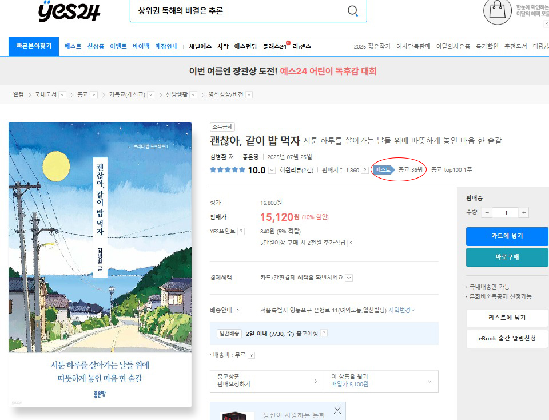549x420 pixels.
Task: Expand the 영적성장/비전 breadcrumb dropdown
Action: pyautogui.click(x=249, y=94)
